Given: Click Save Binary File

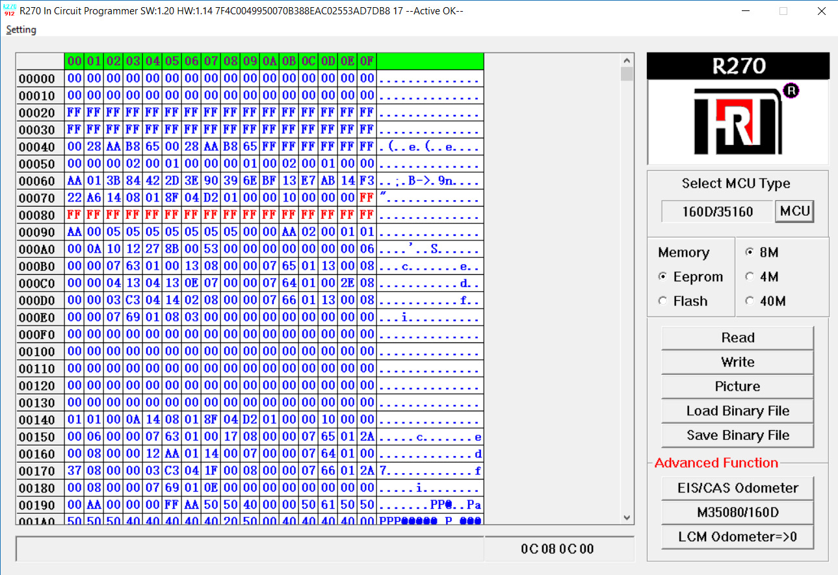Looking at the screenshot, I should (737, 435).
